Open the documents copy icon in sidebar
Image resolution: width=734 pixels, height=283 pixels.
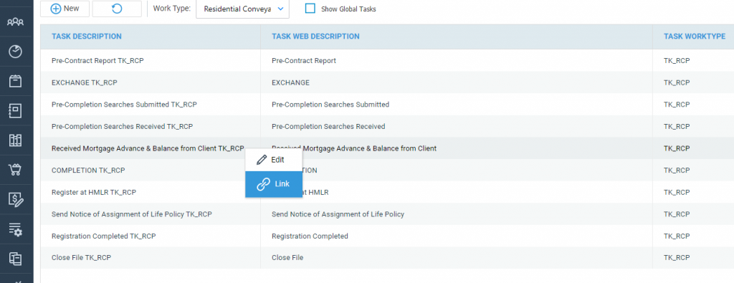[x=16, y=258]
